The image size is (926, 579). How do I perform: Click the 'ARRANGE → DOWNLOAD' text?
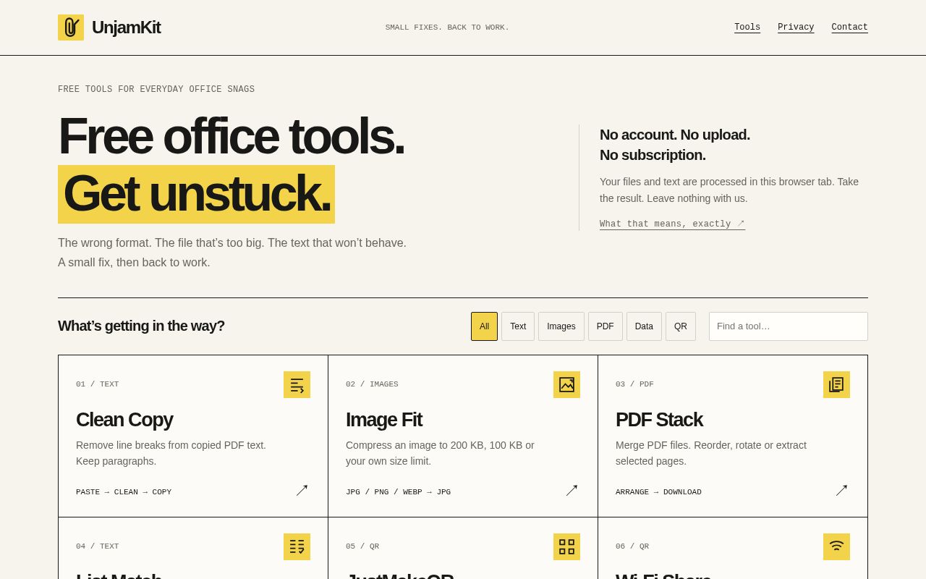click(x=658, y=492)
